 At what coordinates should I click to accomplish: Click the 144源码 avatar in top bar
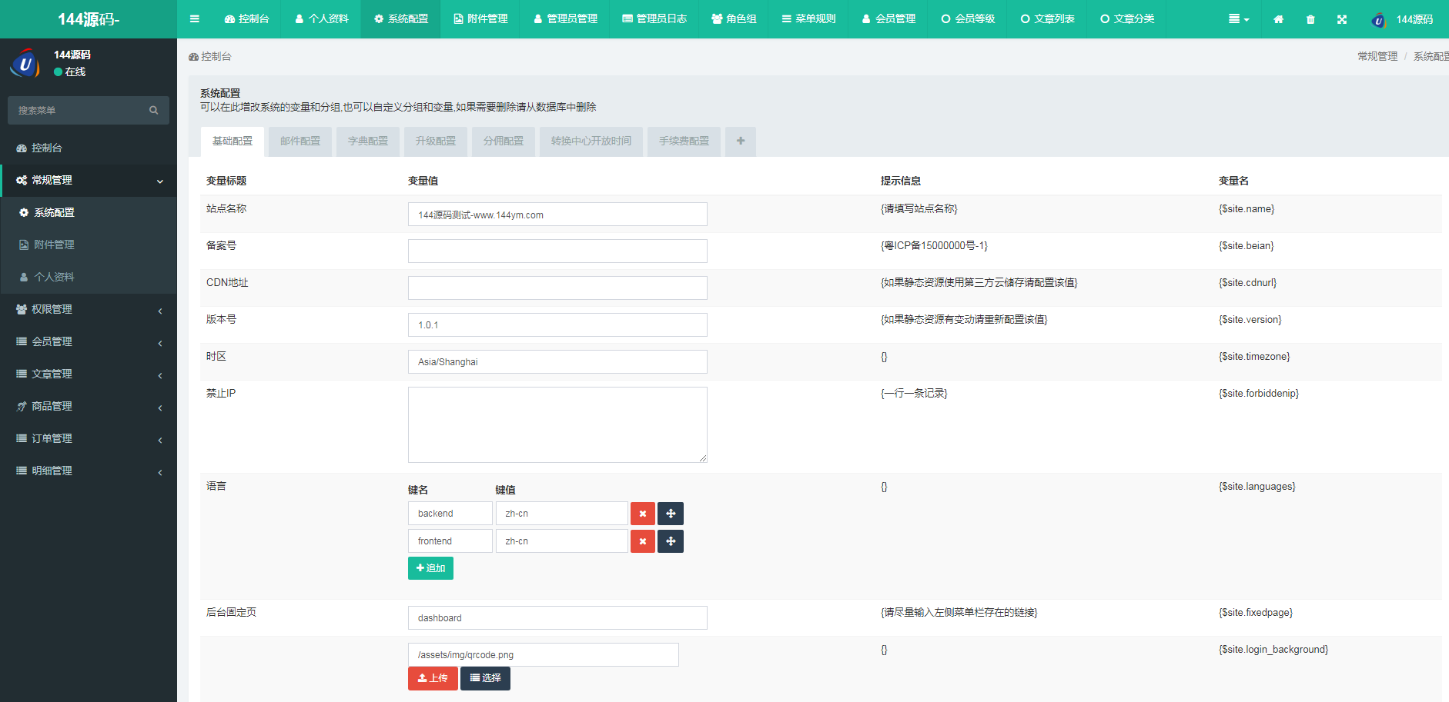1378,20
